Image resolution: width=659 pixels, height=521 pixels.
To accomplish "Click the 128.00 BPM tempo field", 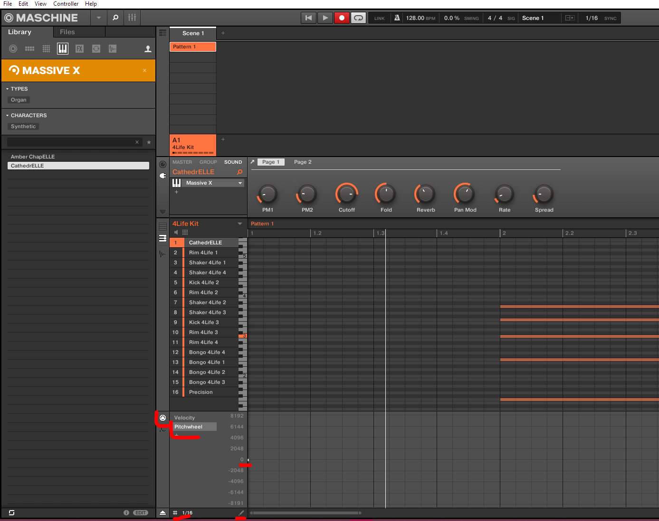I will click(x=420, y=18).
